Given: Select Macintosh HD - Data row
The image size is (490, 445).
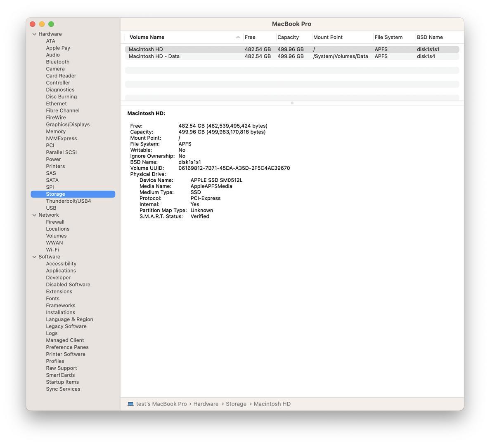Looking at the screenshot, I should point(292,56).
